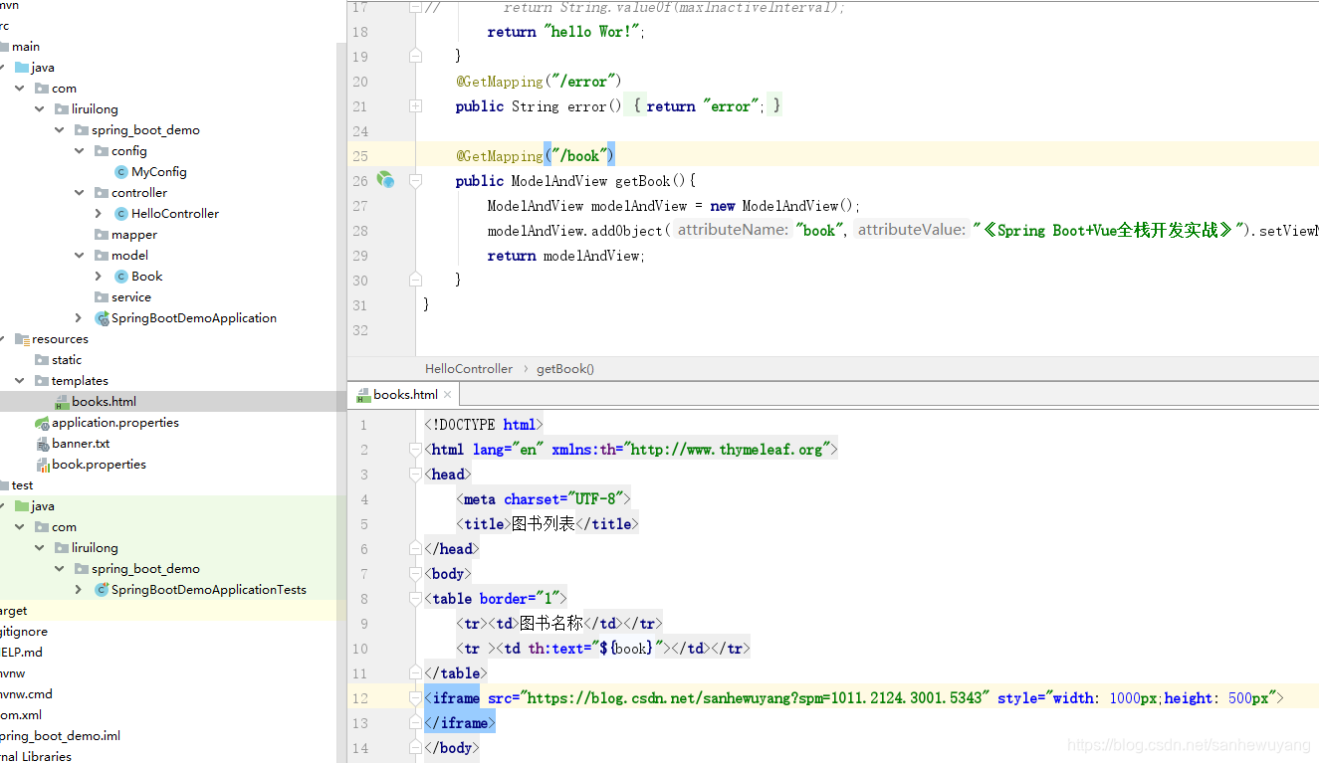Fold the html tag at line 2
Image resolution: width=1319 pixels, height=763 pixels.
pyautogui.click(x=415, y=450)
